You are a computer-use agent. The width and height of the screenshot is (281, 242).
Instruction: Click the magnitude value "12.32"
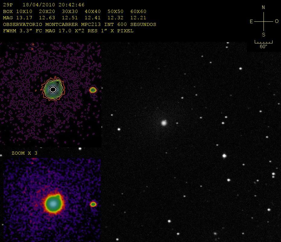click(115, 18)
